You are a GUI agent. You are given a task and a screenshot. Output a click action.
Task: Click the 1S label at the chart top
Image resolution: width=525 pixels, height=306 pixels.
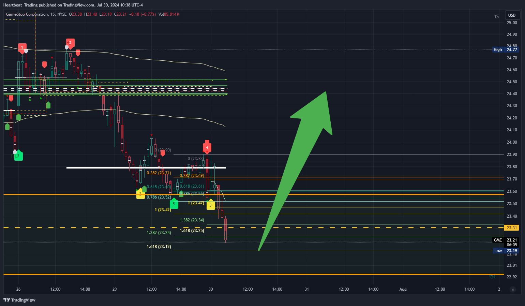pos(496,16)
